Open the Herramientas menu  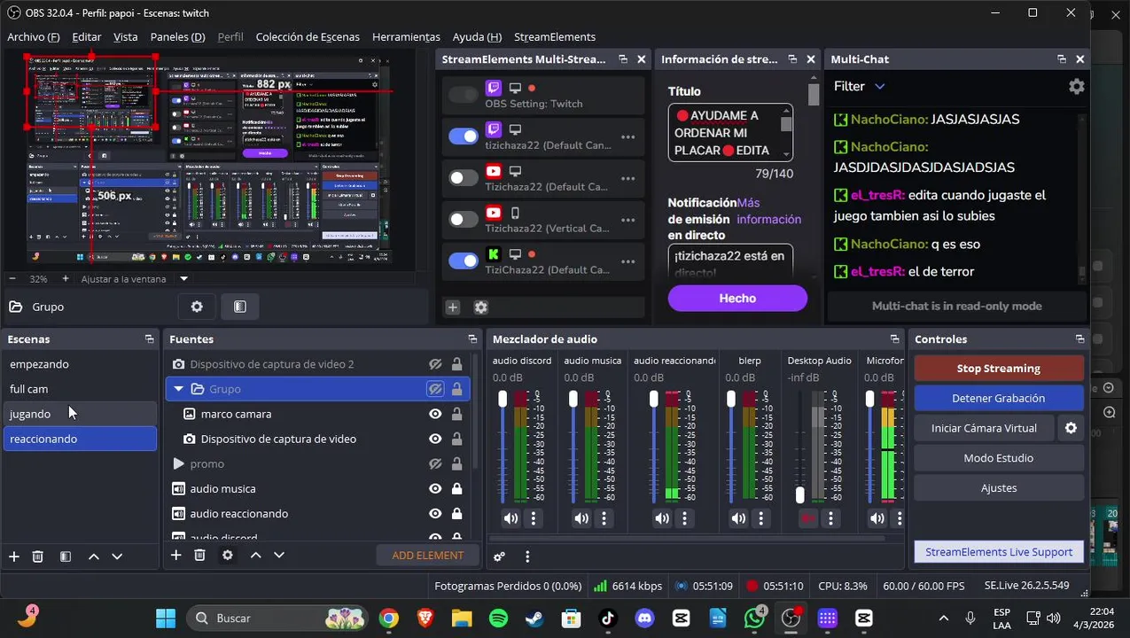(406, 36)
